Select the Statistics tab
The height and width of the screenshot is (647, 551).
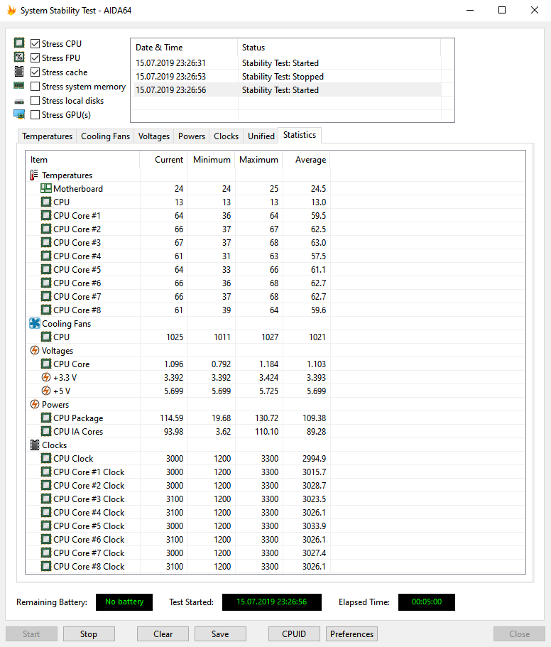tap(300, 135)
